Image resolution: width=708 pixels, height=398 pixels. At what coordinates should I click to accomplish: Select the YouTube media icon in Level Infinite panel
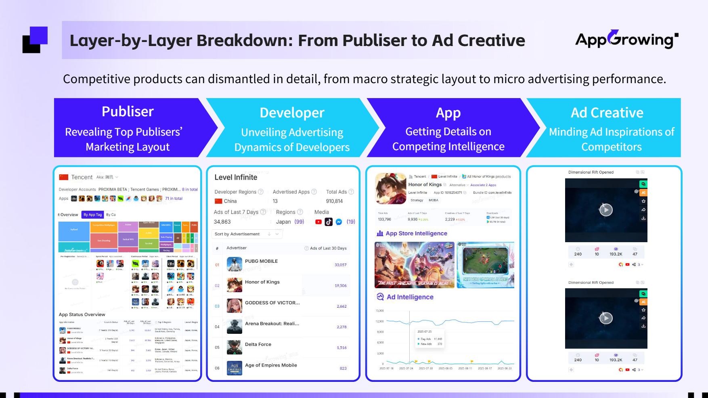pos(318,222)
